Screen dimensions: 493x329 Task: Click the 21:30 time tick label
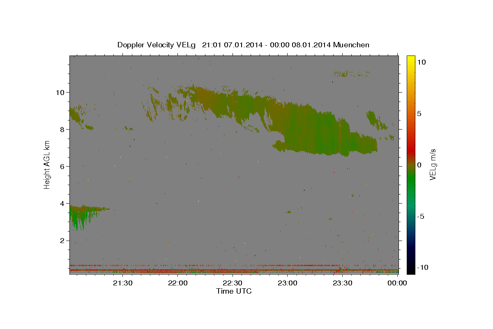122,283
